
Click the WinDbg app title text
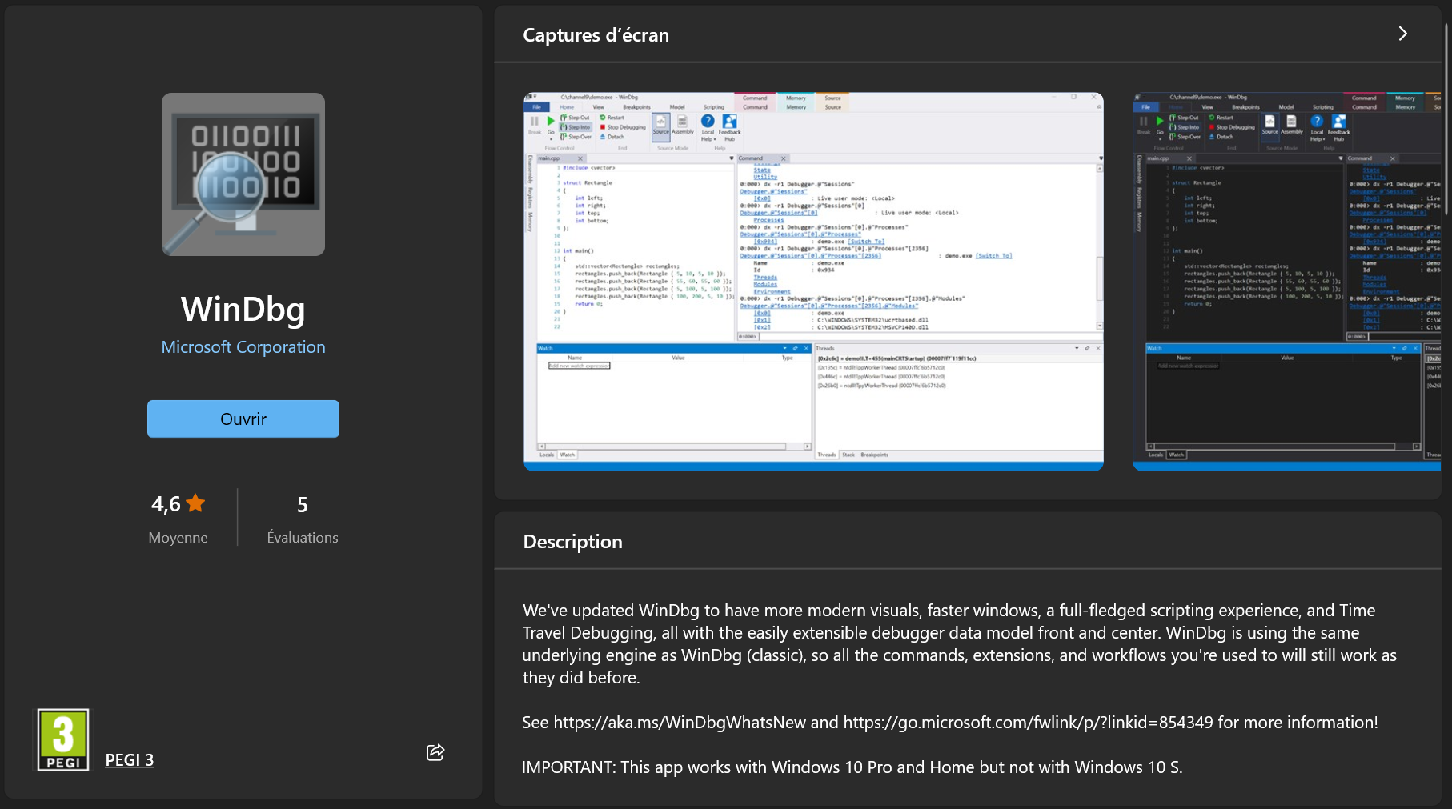[x=243, y=310]
